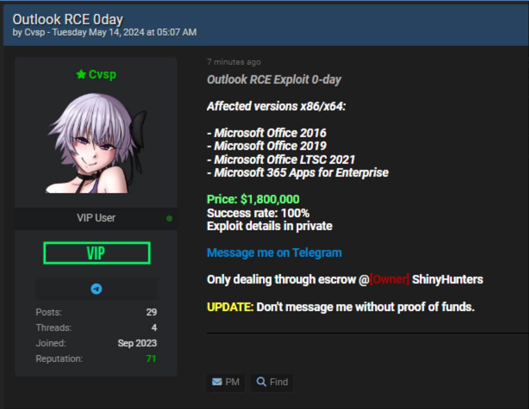Click the green VIP badge
The height and width of the screenshot is (409, 529).
[x=97, y=253]
